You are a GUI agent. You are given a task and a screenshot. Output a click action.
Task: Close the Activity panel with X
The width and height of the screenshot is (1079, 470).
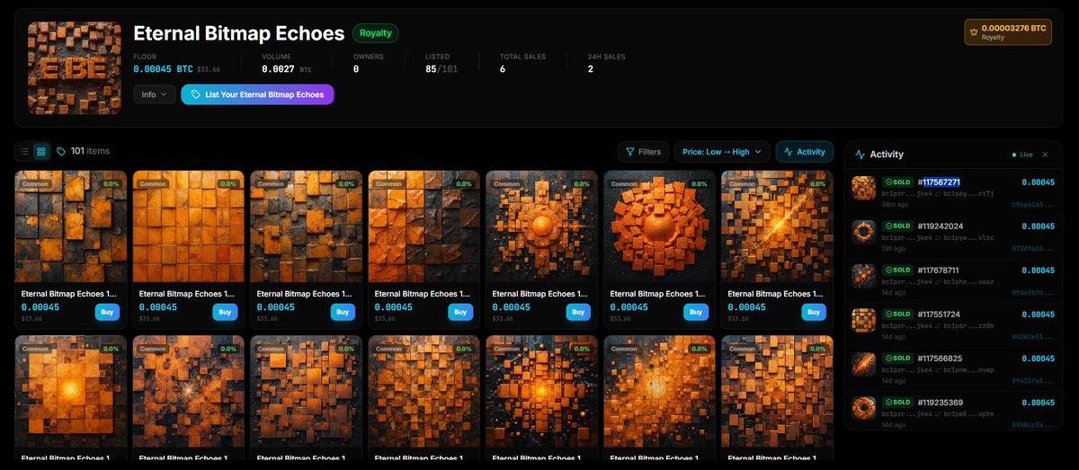coord(1045,155)
